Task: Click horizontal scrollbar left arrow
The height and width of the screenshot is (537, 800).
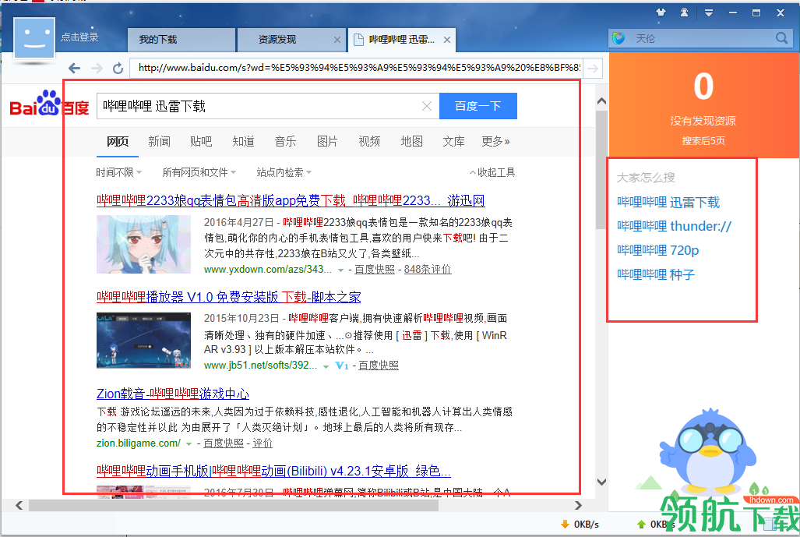Action: click(x=19, y=505)
